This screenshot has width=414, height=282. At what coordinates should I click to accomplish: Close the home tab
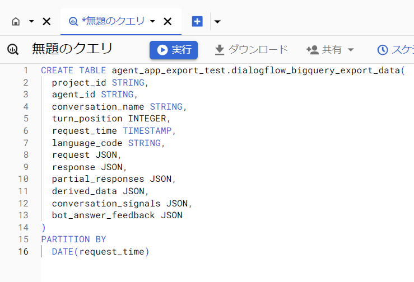[47, 22]
